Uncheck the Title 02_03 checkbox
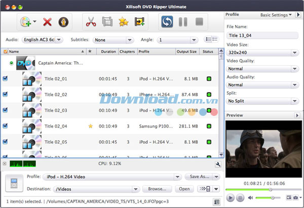Screen dimensions: 304x208 click(x=5, y=110)
